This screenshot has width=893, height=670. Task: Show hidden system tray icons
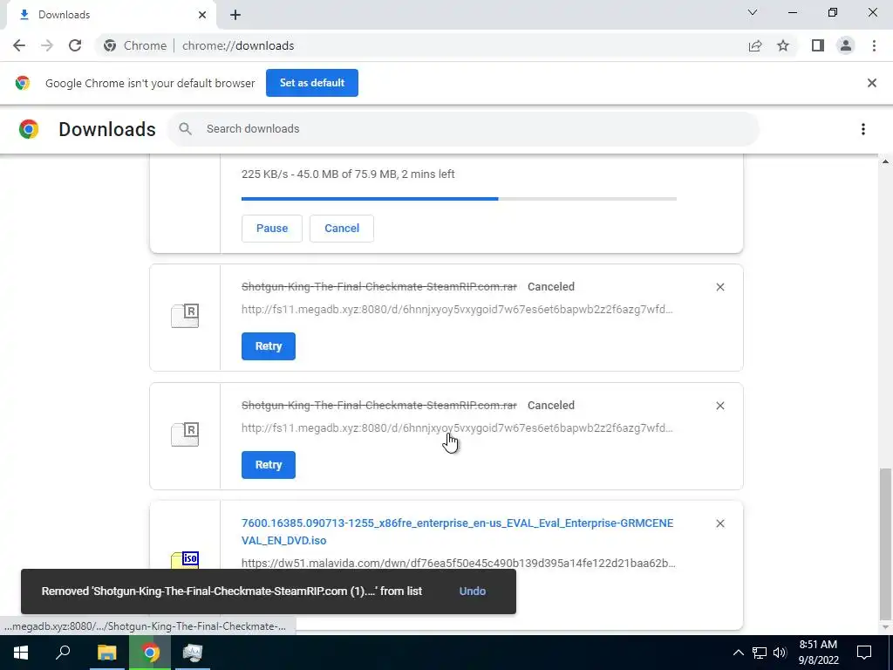click(x=738, y=653)
